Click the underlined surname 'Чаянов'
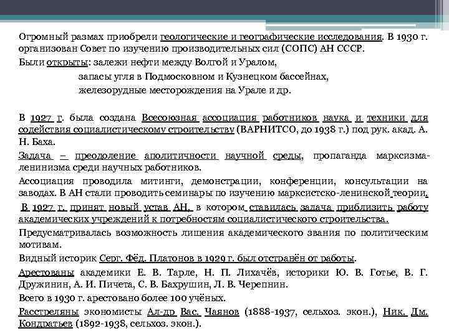 222,312
